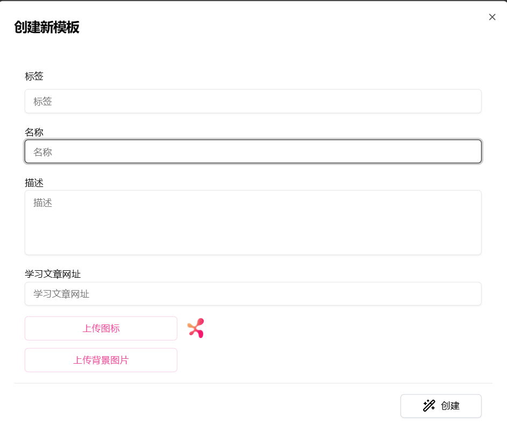This screenshot has width=507, height=440.
Task: Focus the 标签 input field
Action: click(x=253, y=101)
